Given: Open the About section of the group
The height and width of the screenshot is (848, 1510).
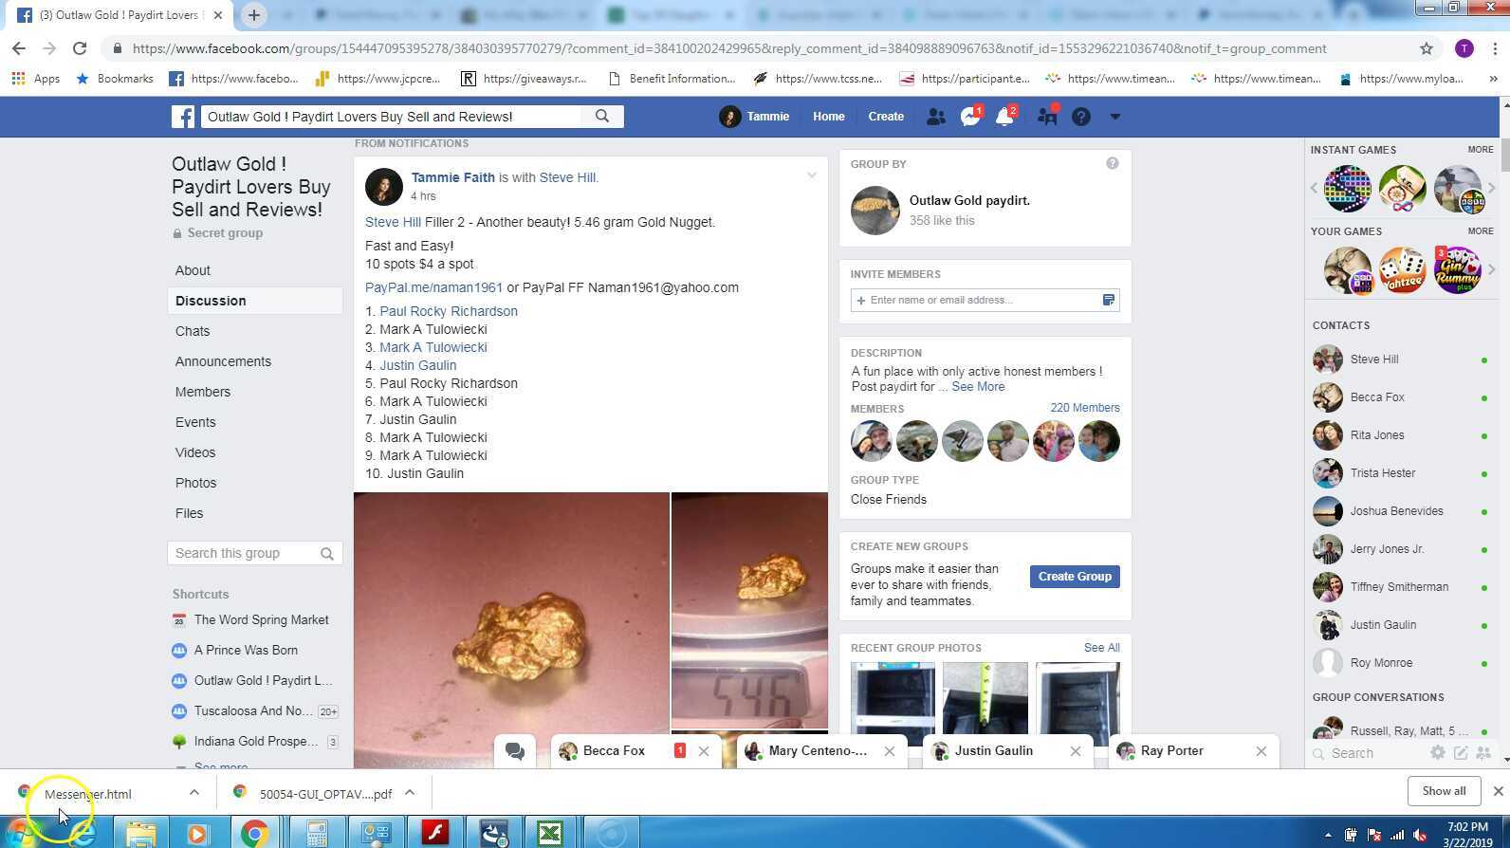Looking at the screenshot, I should click(x=193, y=270).
